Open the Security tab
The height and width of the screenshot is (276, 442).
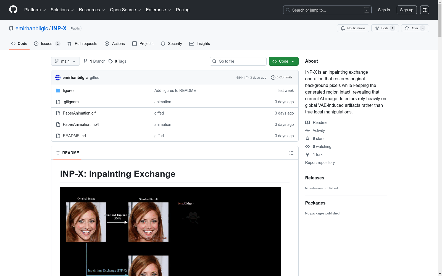[172, 44]
